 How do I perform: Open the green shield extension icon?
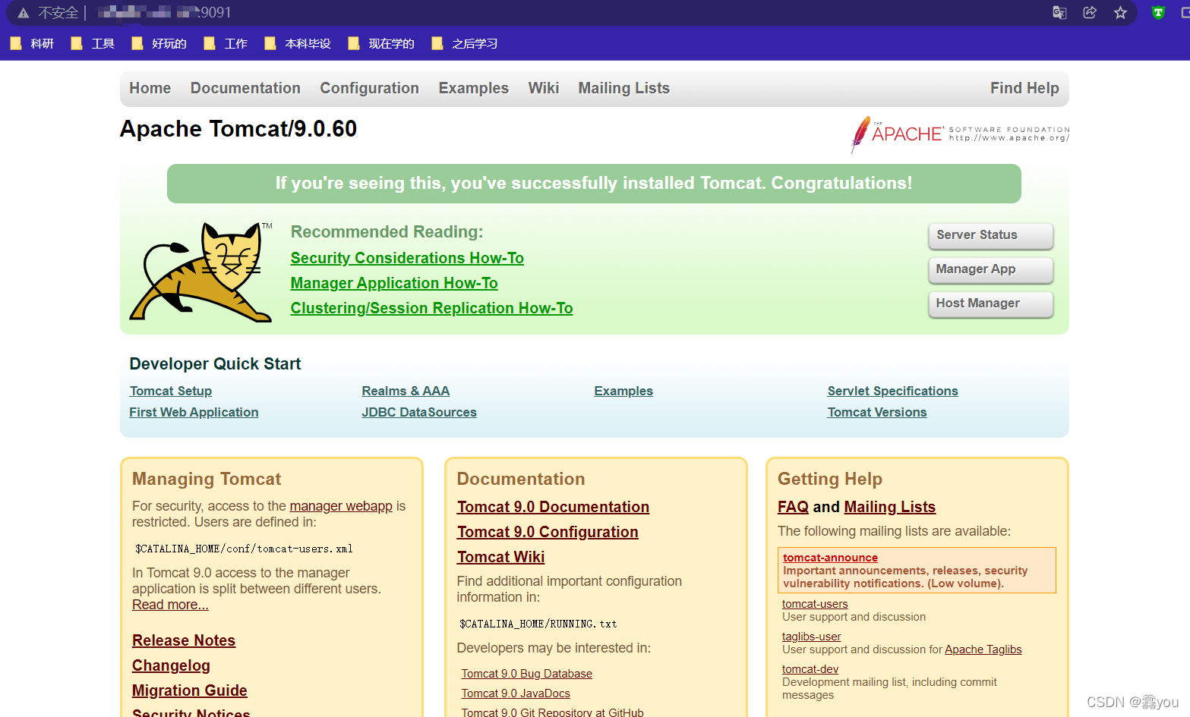tap(1158, 12)
